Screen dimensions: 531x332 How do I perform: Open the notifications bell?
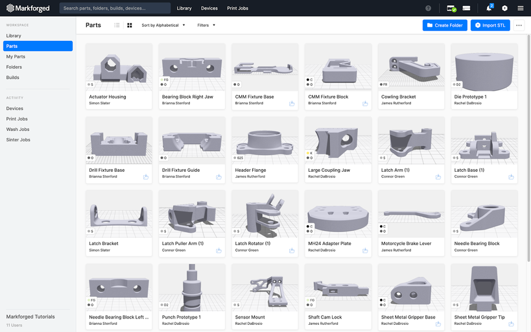(489, 8)
